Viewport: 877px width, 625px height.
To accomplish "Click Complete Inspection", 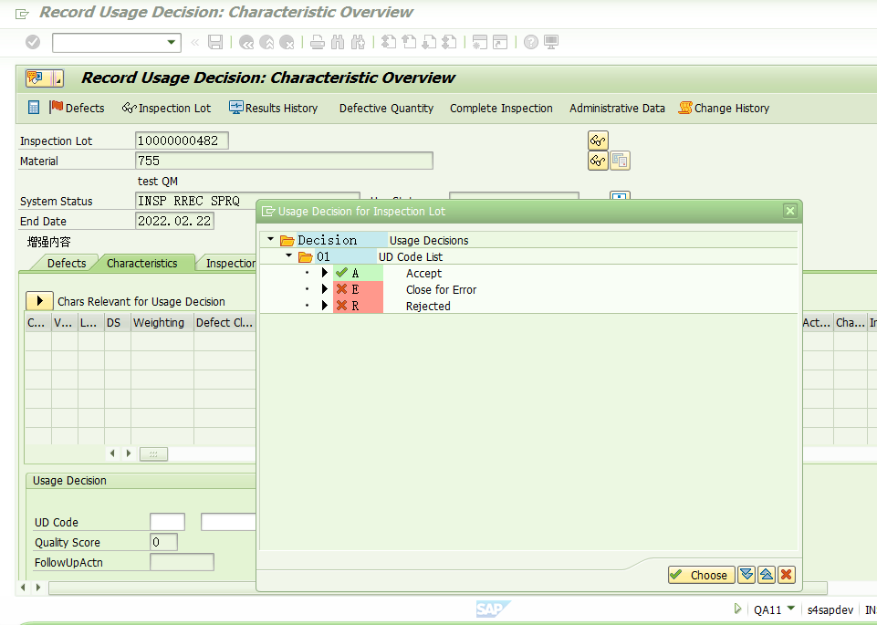I will point(501,108).
